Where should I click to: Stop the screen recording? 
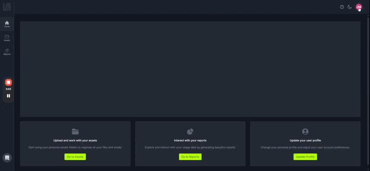pos(8,82)
